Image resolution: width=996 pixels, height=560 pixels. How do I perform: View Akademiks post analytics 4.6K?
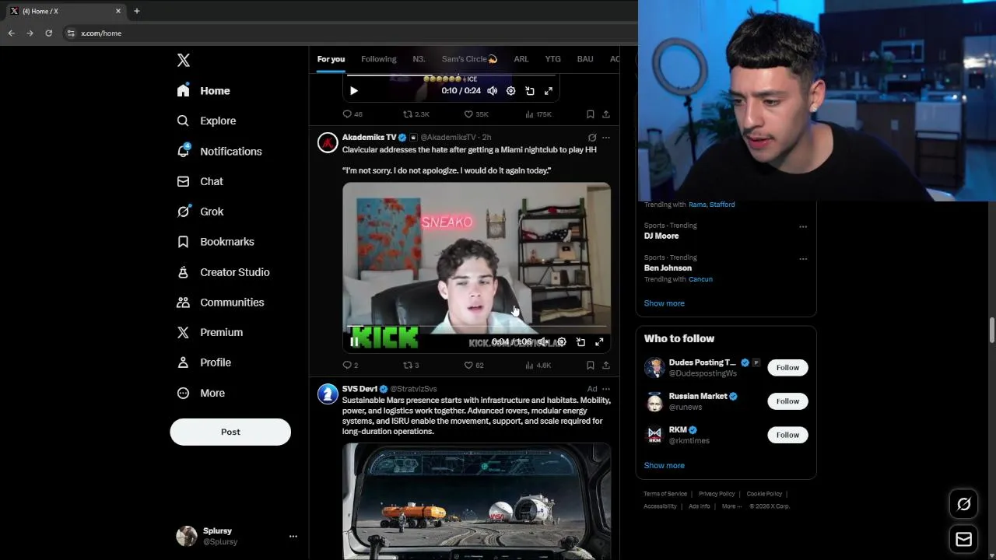click(x=538, y=365)
